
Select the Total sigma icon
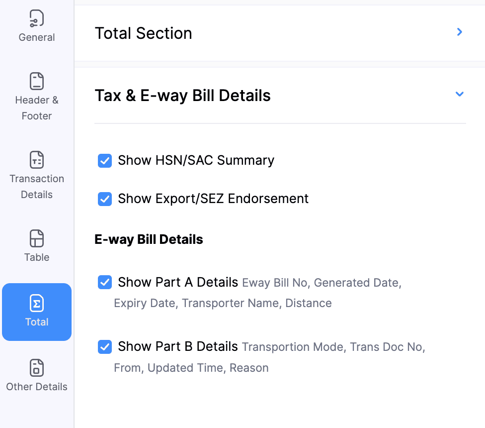pos(37,303)
